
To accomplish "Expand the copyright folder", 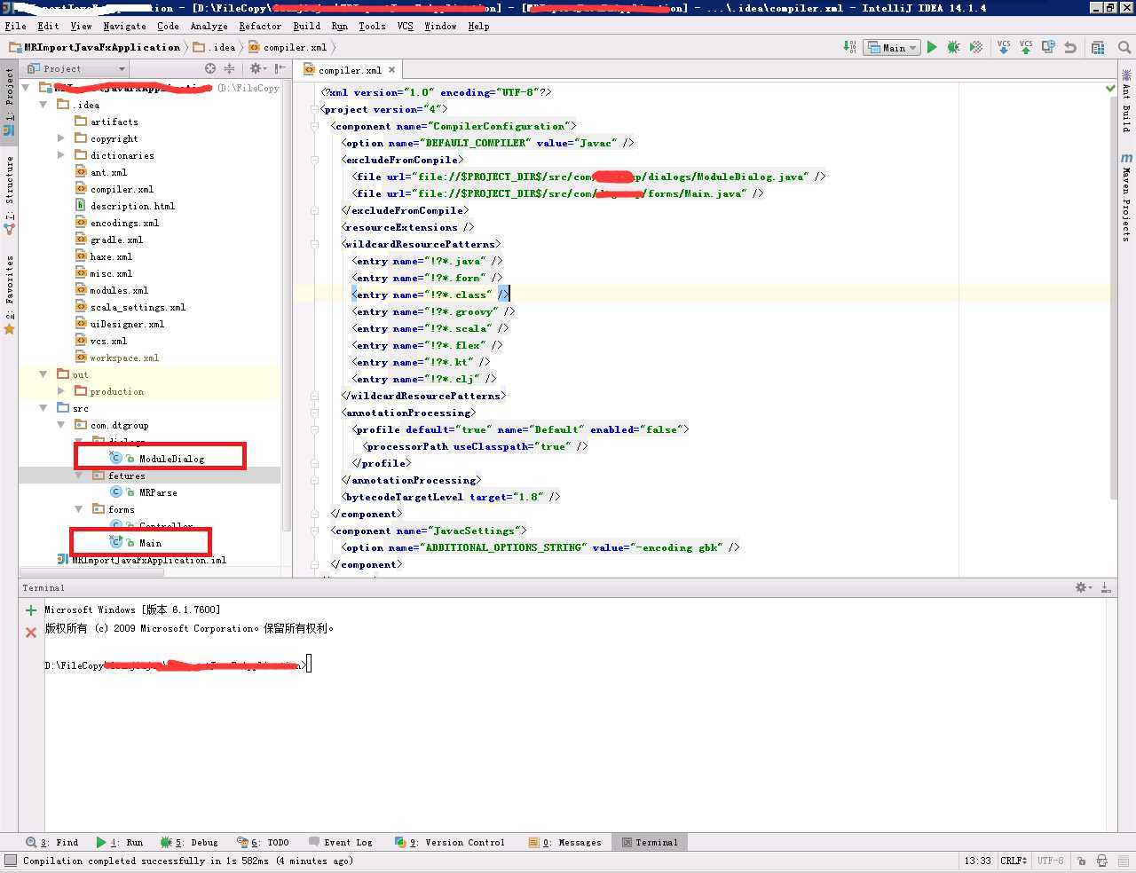I will (60, 138).
